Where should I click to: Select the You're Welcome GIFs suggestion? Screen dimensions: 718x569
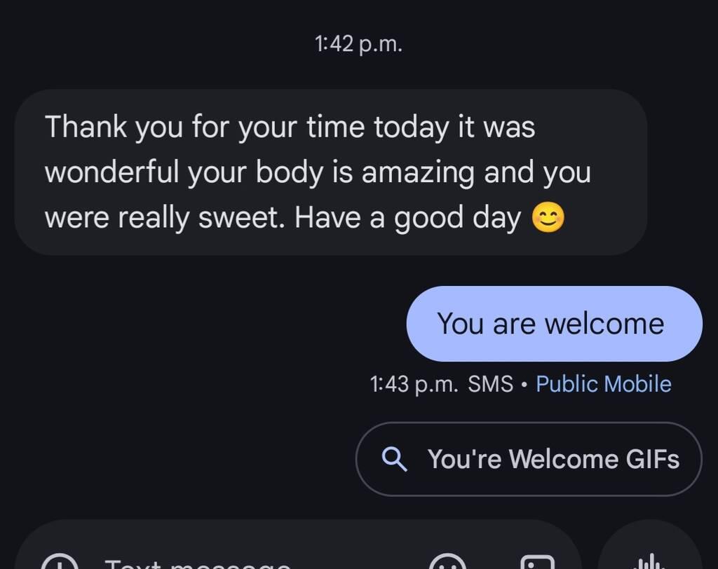click(529, 459)
